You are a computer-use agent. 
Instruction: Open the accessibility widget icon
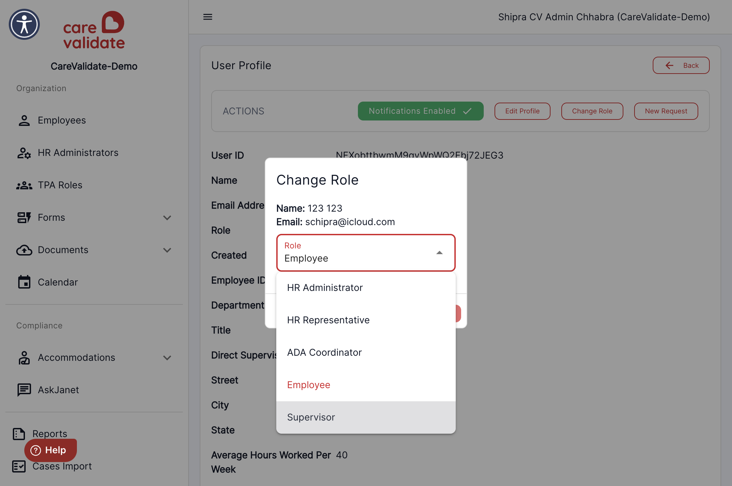[24, 24]
